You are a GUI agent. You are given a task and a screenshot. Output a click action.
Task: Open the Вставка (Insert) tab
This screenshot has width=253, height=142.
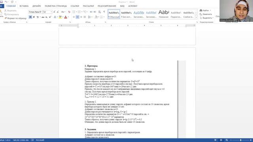pyautogui.click(x=24, y=6)
